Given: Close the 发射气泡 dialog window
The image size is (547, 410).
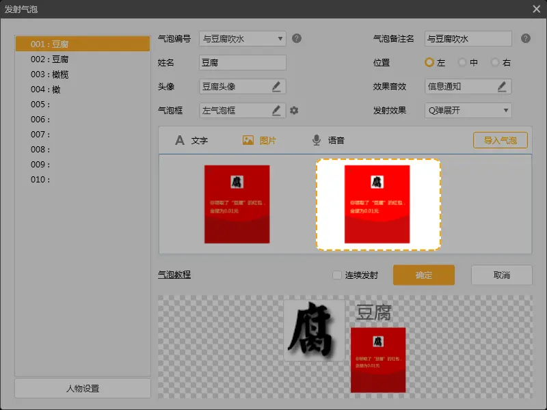Looking at the screenshot, I should click(x=536, y=9).
